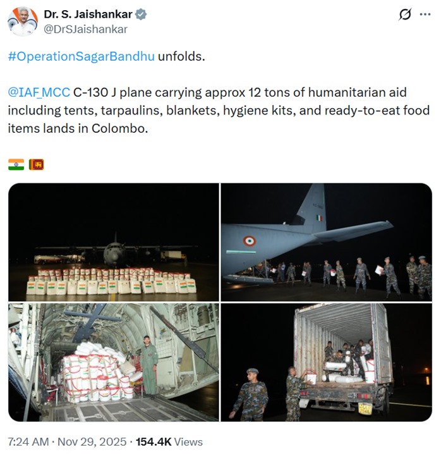Click the aircraft roundel in the tail photo
Image resolution: width=441 pixels, height=454 pixels.
tap(249, 241)
